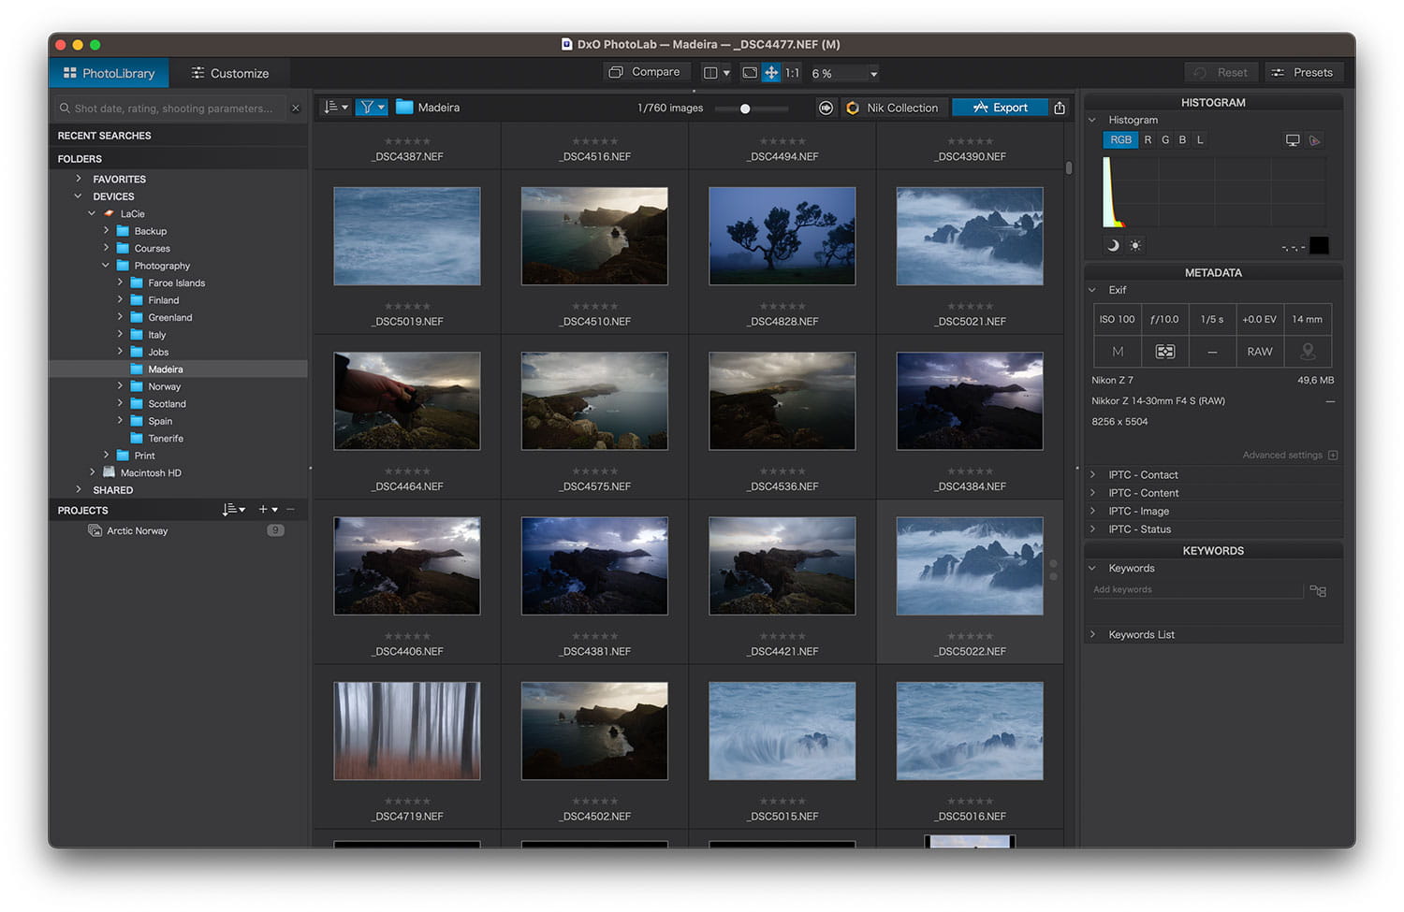1404x912 pixels.
Task: Click the fit-to-screen zoom icon
Action: click(749, 73)
